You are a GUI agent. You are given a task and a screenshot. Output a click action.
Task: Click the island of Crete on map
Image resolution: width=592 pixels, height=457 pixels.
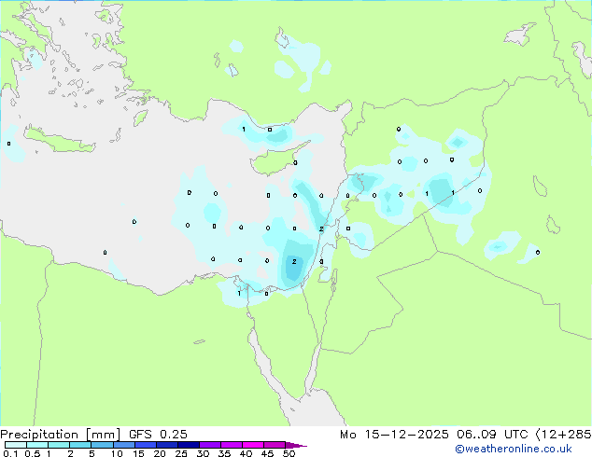[x=59, y=141]
